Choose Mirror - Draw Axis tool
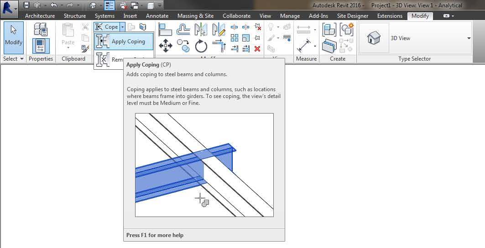 tap(219, 30)
